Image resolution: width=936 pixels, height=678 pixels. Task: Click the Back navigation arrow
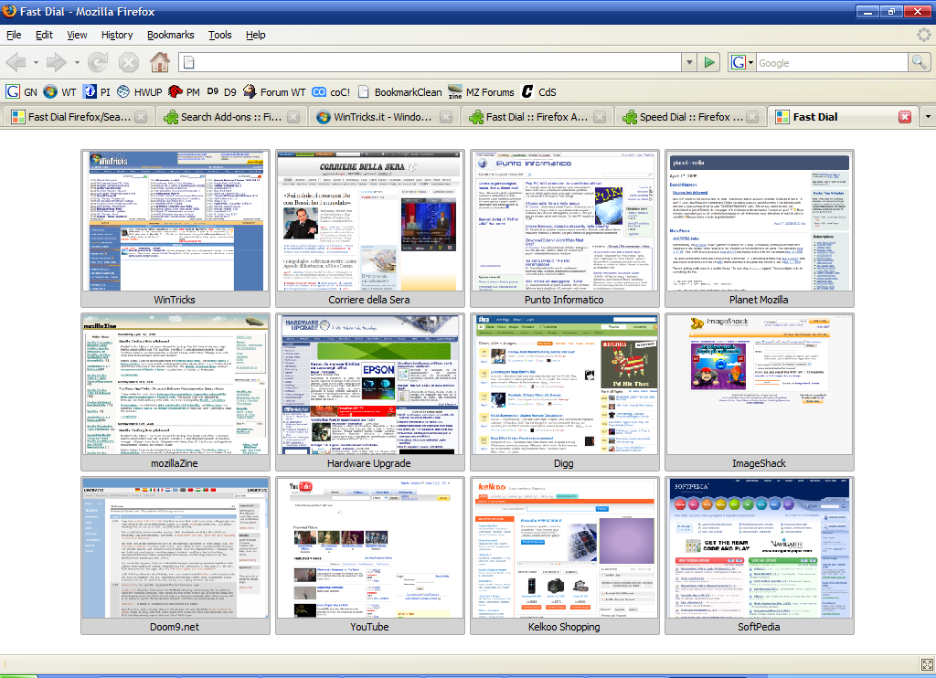[x=16, y=62]
